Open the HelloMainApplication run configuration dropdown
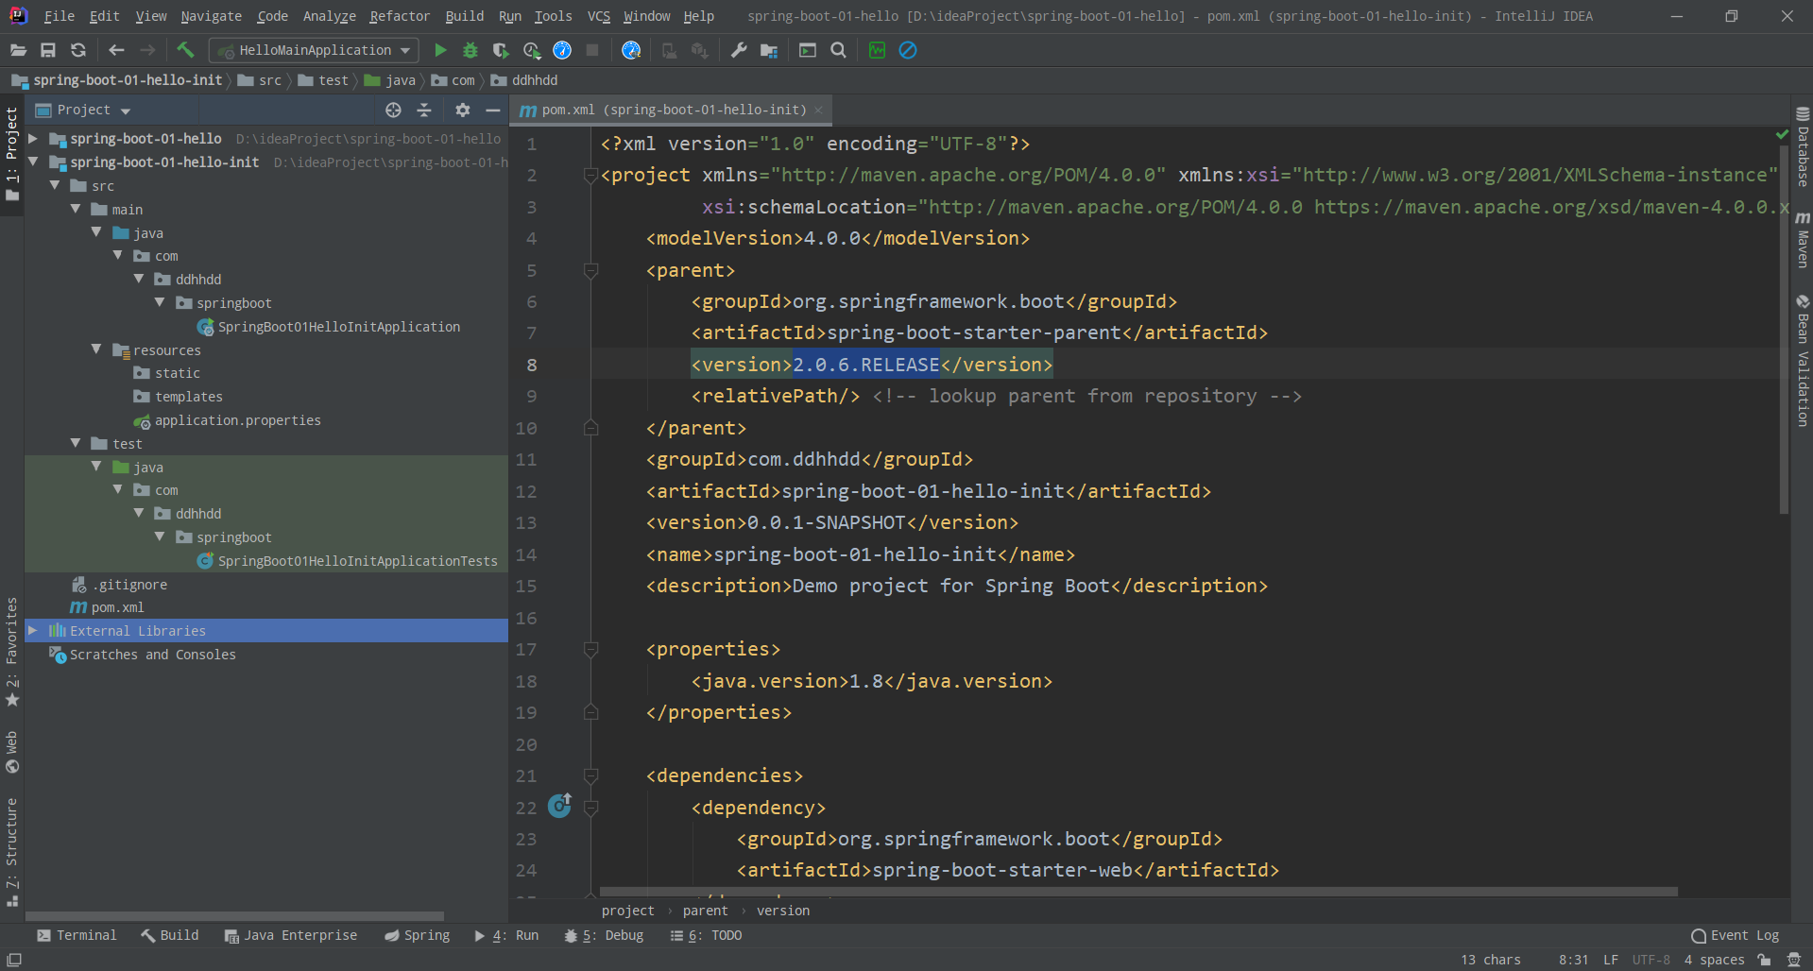The height and width of the screenshot is (971, 1813). point(314,50)
